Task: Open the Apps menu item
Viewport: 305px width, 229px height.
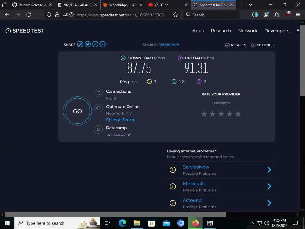Action: (198, 31)
